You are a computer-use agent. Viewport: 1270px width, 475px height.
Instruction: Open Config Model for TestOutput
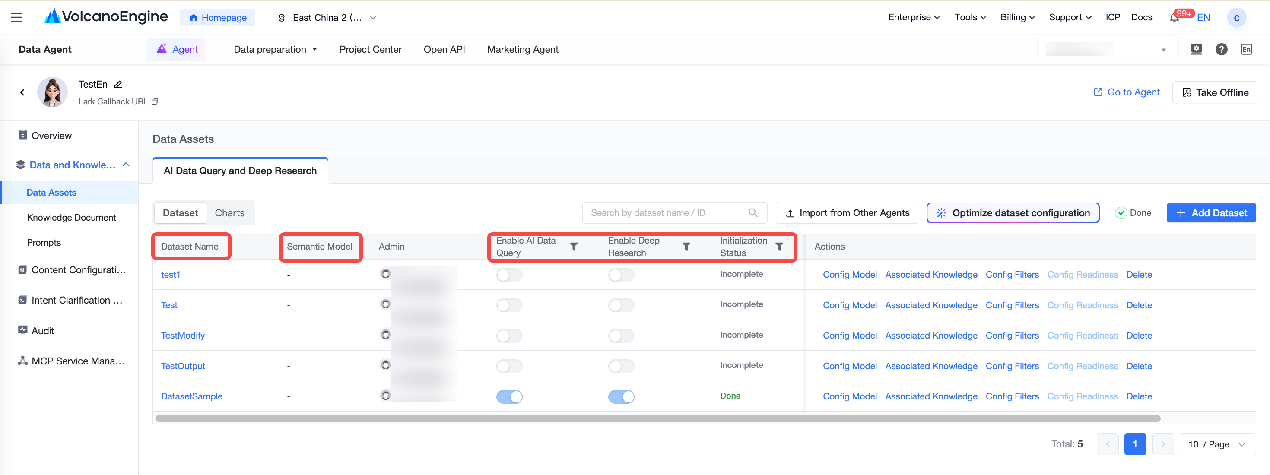click(x=849, y=366)
